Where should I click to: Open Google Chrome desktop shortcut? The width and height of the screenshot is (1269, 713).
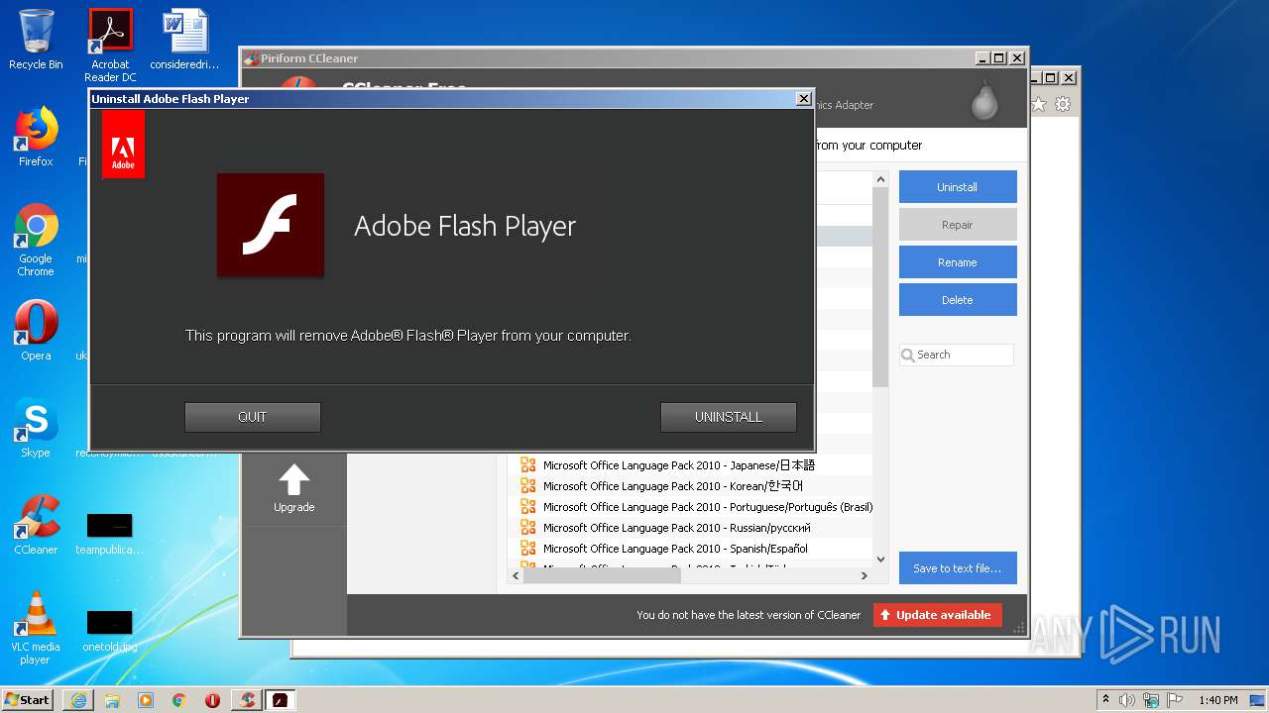(36, 241)
